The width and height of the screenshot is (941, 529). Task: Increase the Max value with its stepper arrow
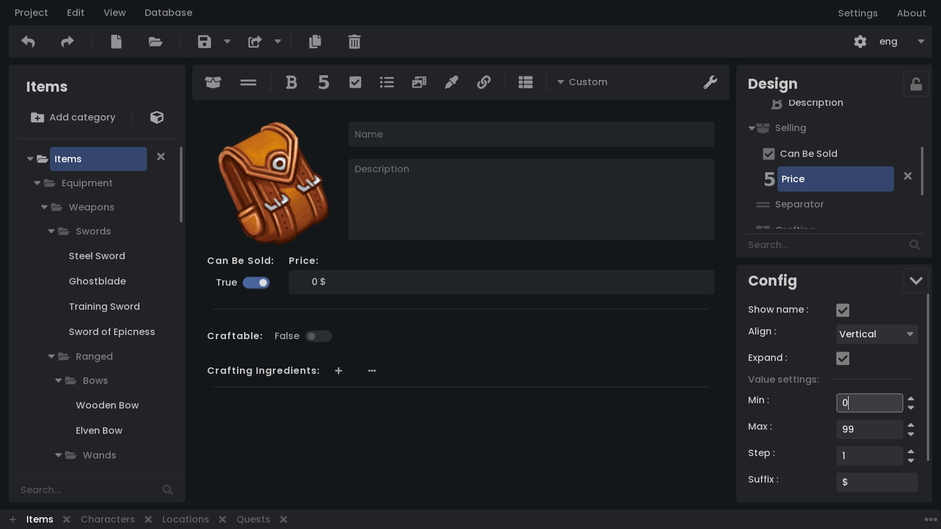[912, 425]
